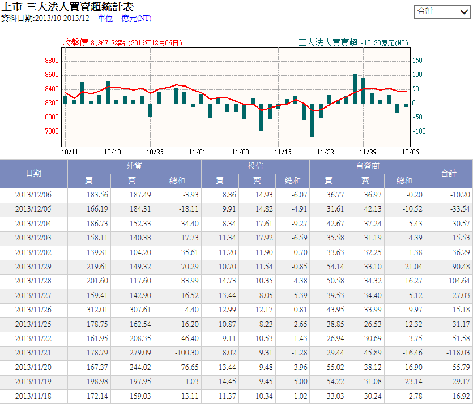Image resolution: width=473 pixels, height=404 pixels.
Task: Click dealer buy value 55.02
Action: (335, 368)
